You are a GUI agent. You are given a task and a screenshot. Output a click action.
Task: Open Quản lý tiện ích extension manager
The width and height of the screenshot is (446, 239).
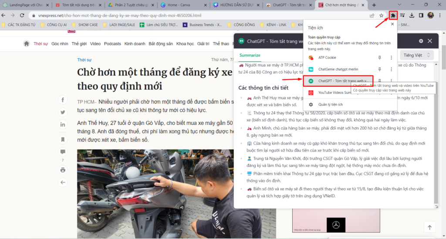click(330, 105)
